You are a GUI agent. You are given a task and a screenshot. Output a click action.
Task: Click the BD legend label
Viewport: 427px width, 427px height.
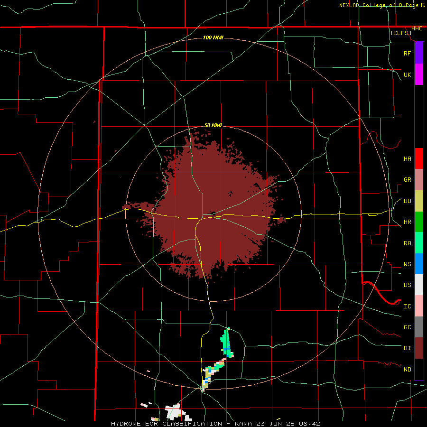pyautogui.click(x=407, y=201)
